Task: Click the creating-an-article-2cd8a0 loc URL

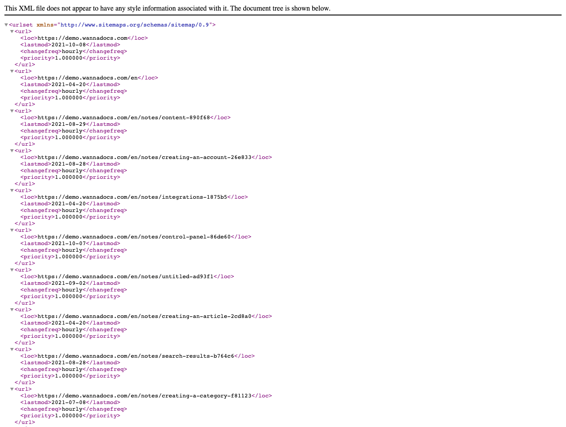Action: pos(145,316)
